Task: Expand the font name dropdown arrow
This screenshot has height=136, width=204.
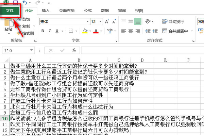Action: 88,22
